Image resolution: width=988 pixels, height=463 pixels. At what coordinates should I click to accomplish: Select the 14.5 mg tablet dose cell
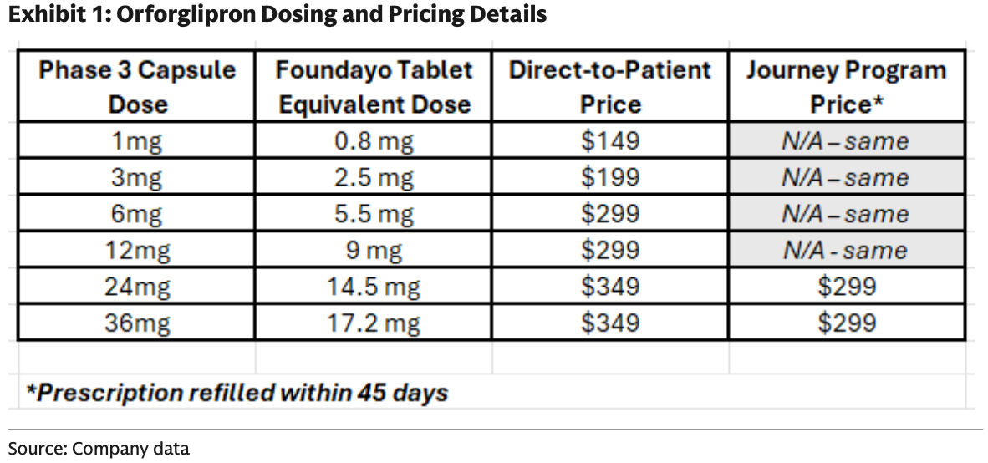374,287
